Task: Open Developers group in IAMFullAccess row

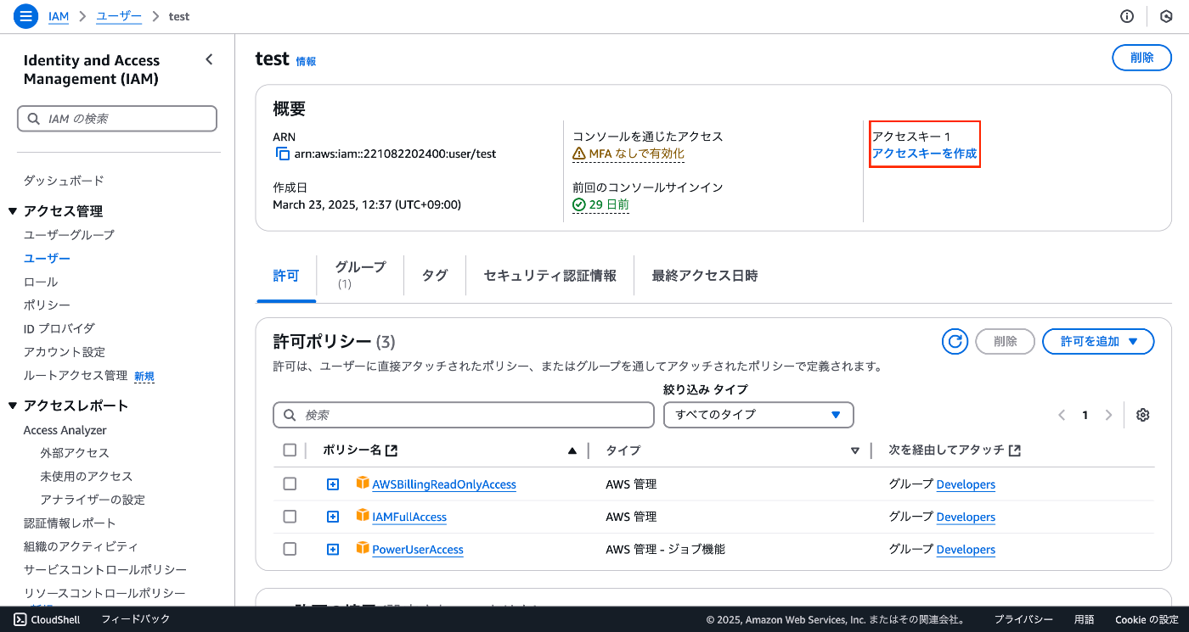Action: coord(966,517)
